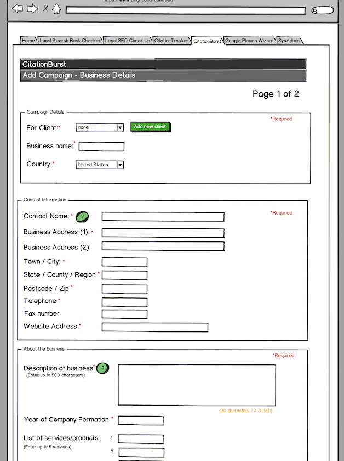Click the browser back arrow
The width and height of the screenshot is (344, 461).
18,9
